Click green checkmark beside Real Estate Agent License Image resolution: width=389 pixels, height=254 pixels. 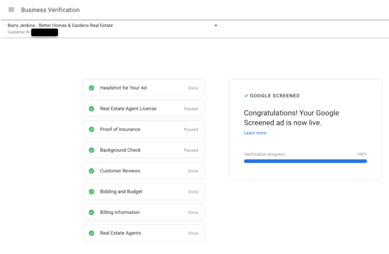coord(91,108)
